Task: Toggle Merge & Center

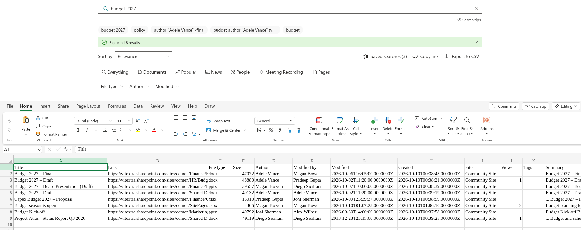Action: 224,130
